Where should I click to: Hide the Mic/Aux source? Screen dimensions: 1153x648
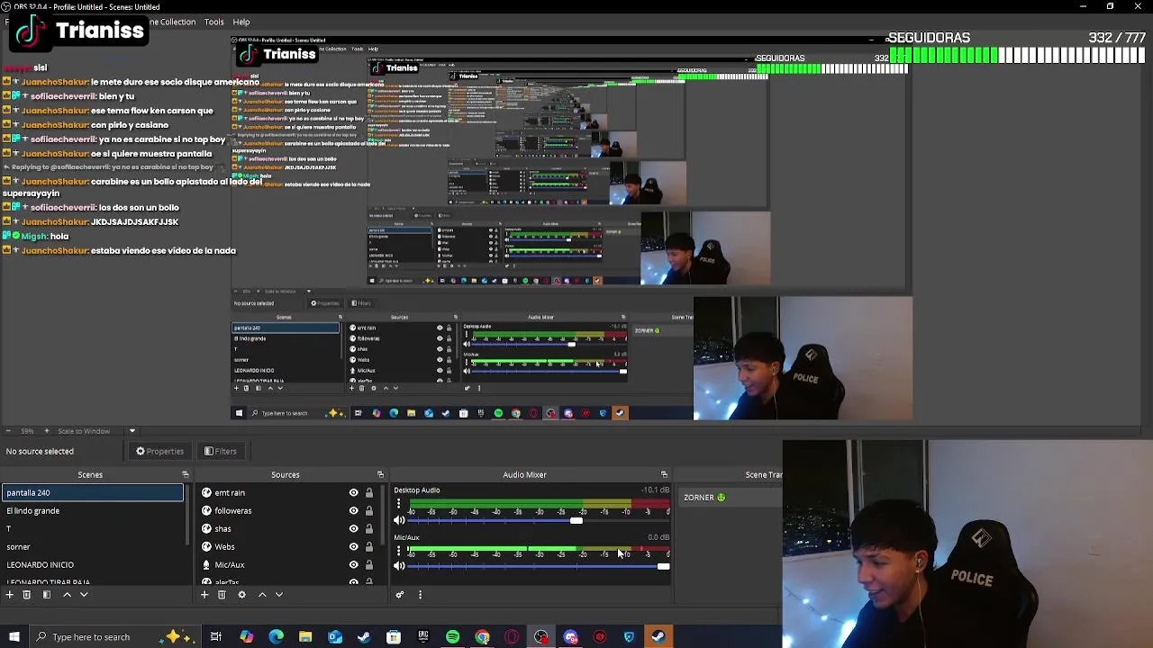[x=353, y=565]
